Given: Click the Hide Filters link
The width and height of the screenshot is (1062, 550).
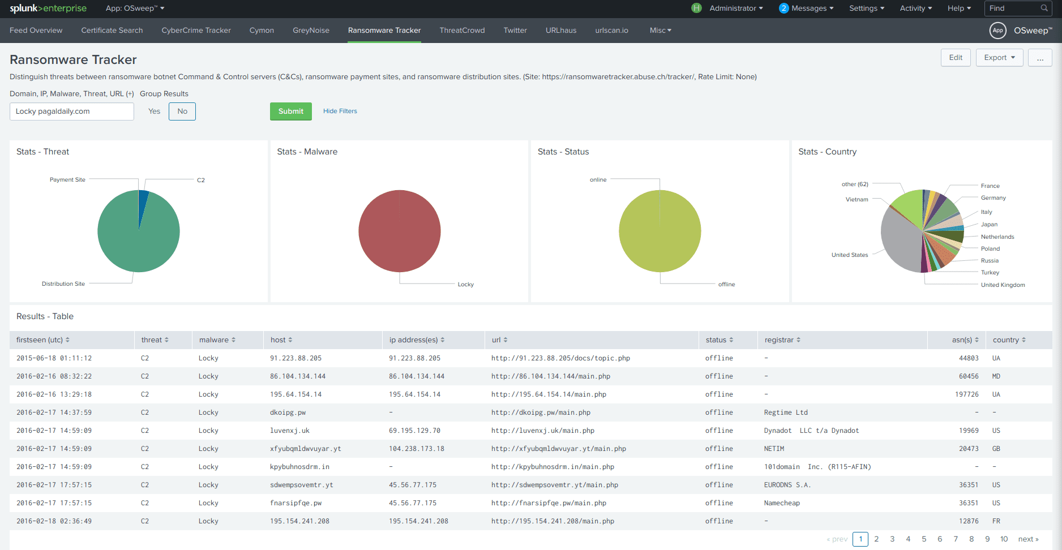Looking at the screenshot, I should coord(340,111).
